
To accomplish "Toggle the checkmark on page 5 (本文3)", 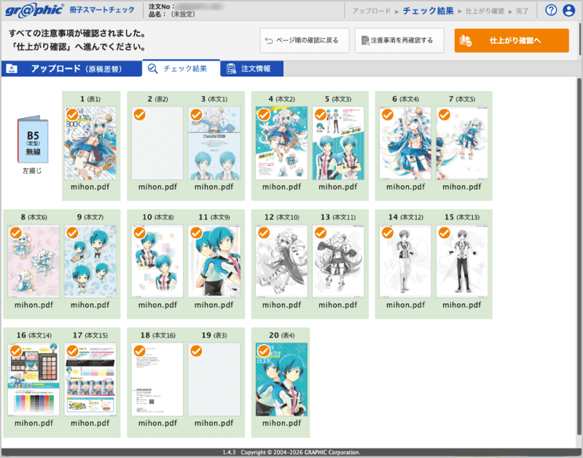I will click(320, 114).
